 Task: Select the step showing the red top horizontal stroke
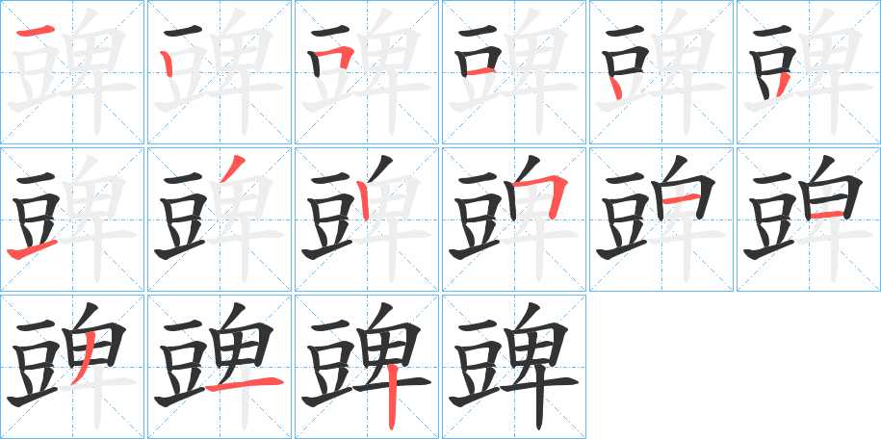click(72, 72)
